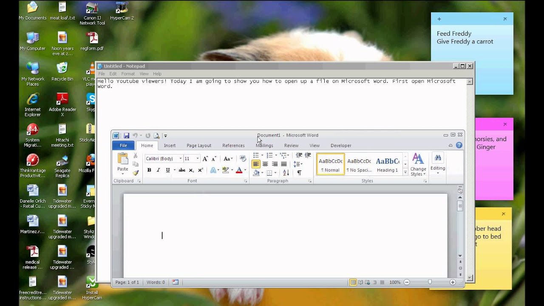Expand the Change Styles dropdown

tap(418, 165)
